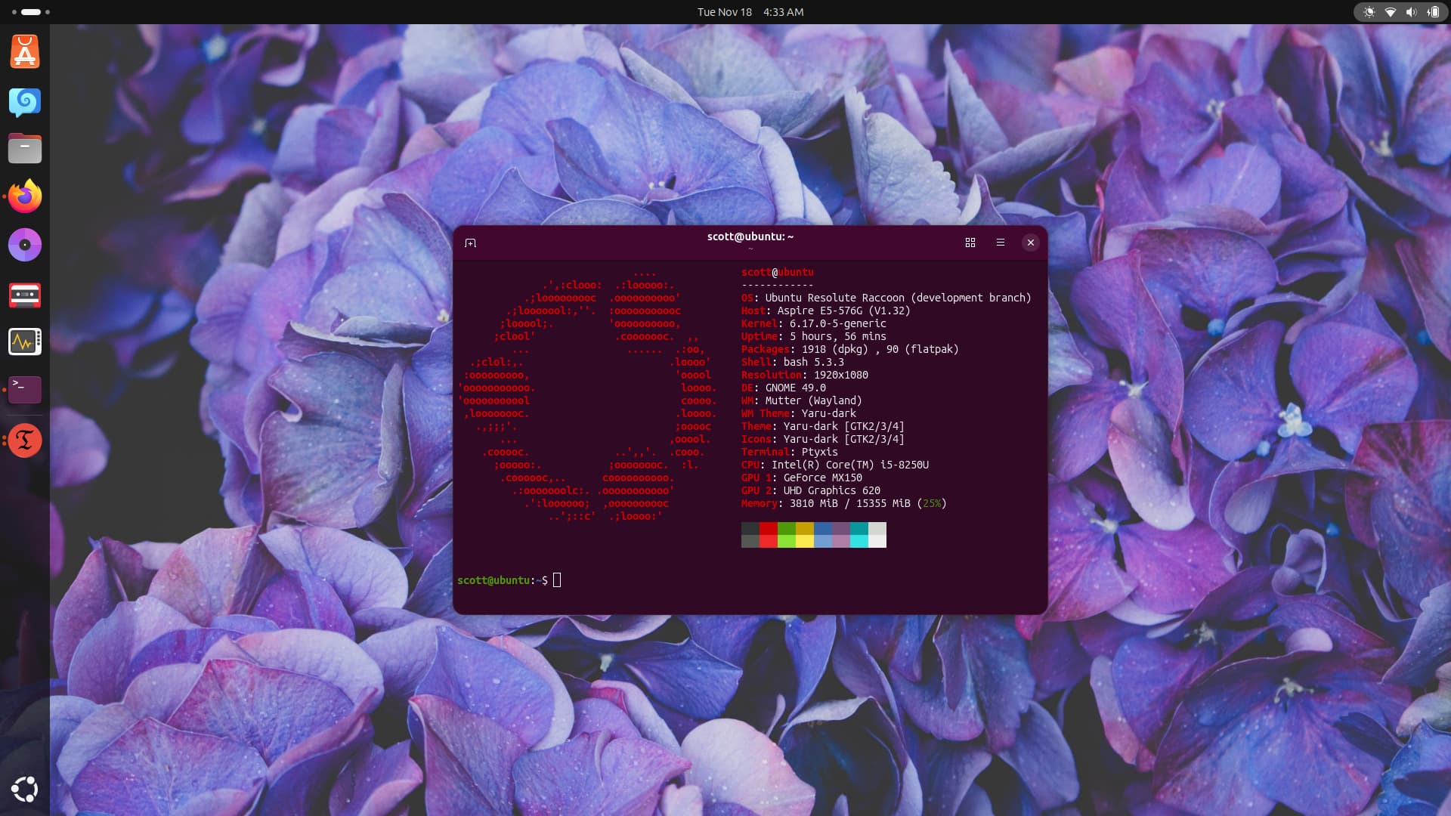Click the Terminal dock icon
1451x816 pixels.
click(x=25, y=389)
